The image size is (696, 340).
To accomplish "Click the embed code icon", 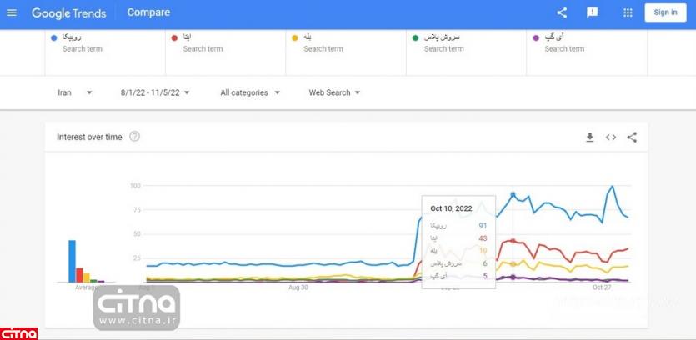I will tap(611, 137).
